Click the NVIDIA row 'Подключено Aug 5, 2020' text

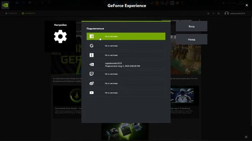click(122, 66)
